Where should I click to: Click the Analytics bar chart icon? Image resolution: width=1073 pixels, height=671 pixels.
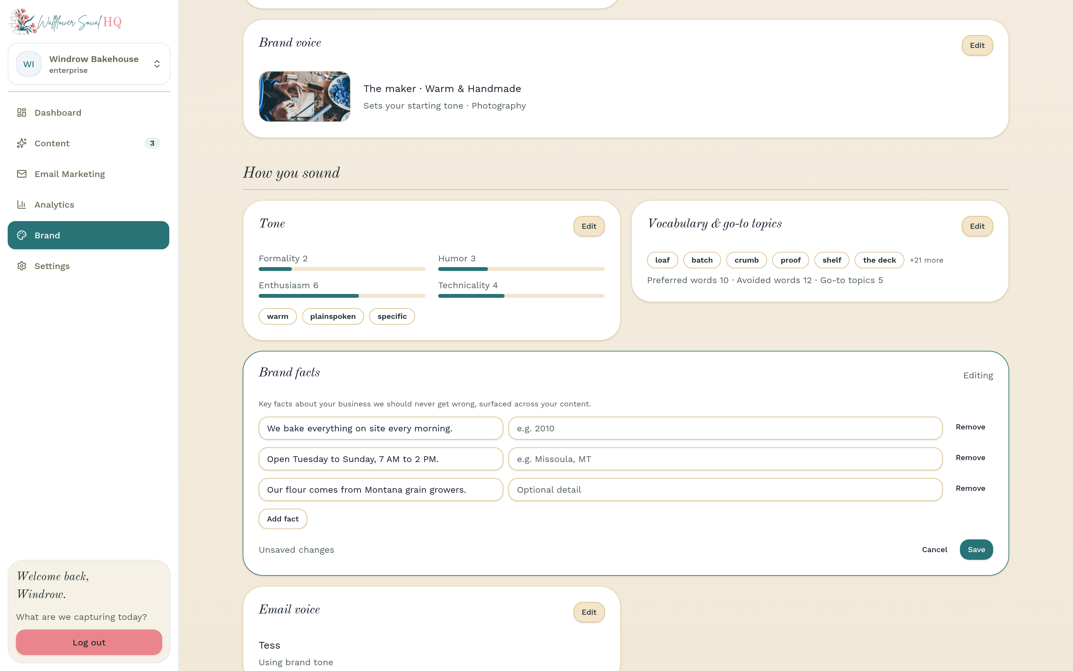click(x=22, y=204)
